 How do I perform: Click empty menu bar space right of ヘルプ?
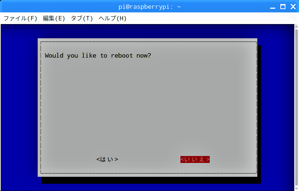click(210, 19)
